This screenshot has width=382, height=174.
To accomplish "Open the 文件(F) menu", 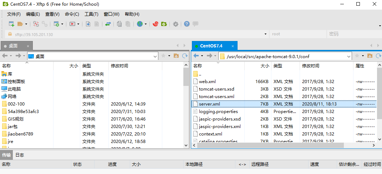I will [14, 14].
